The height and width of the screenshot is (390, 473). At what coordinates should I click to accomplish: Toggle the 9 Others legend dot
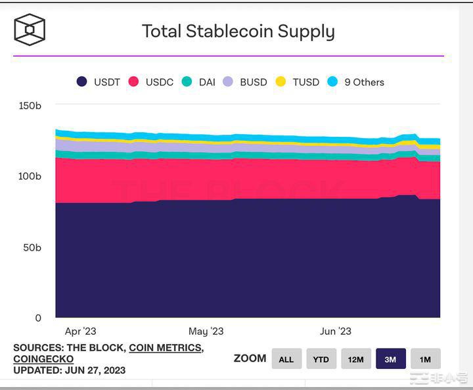[x=332, y=82]
